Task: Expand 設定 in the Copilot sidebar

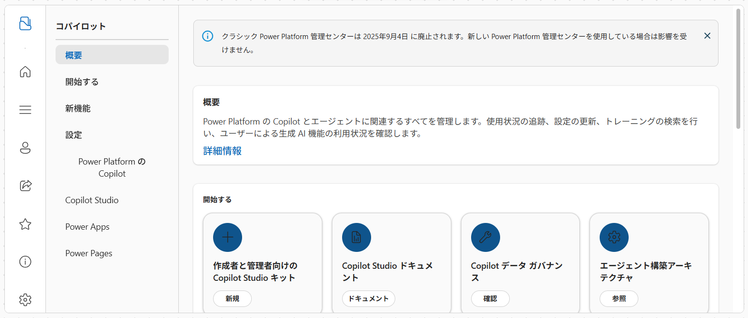Action: (74, 135)
